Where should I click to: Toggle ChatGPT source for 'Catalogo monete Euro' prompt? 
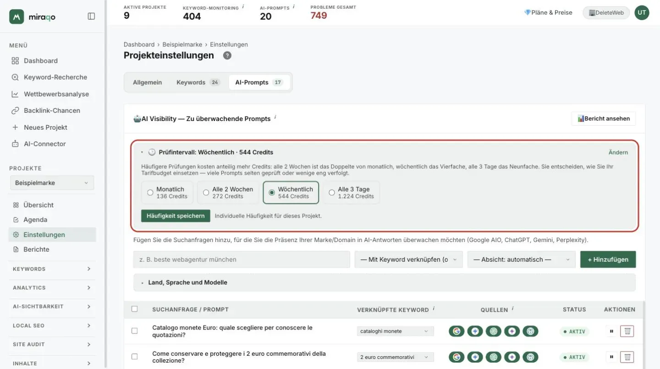tap(494, 331)
